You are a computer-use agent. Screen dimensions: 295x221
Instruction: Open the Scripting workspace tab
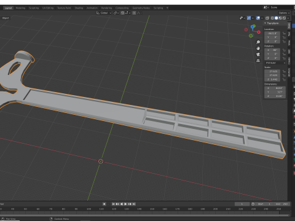159,8
